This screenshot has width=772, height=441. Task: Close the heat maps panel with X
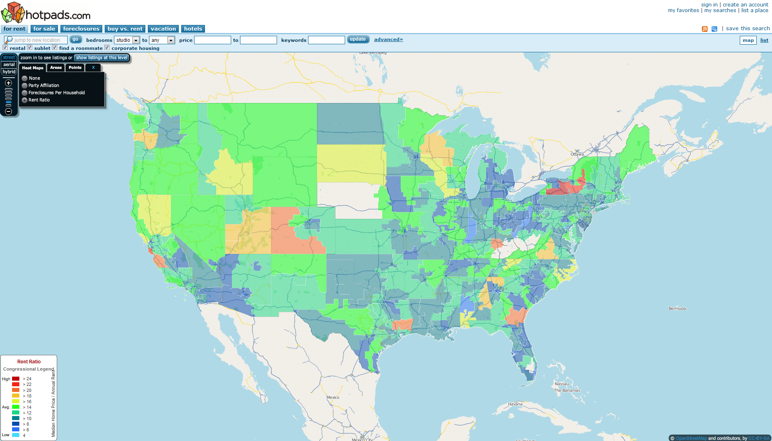point(93,68)
